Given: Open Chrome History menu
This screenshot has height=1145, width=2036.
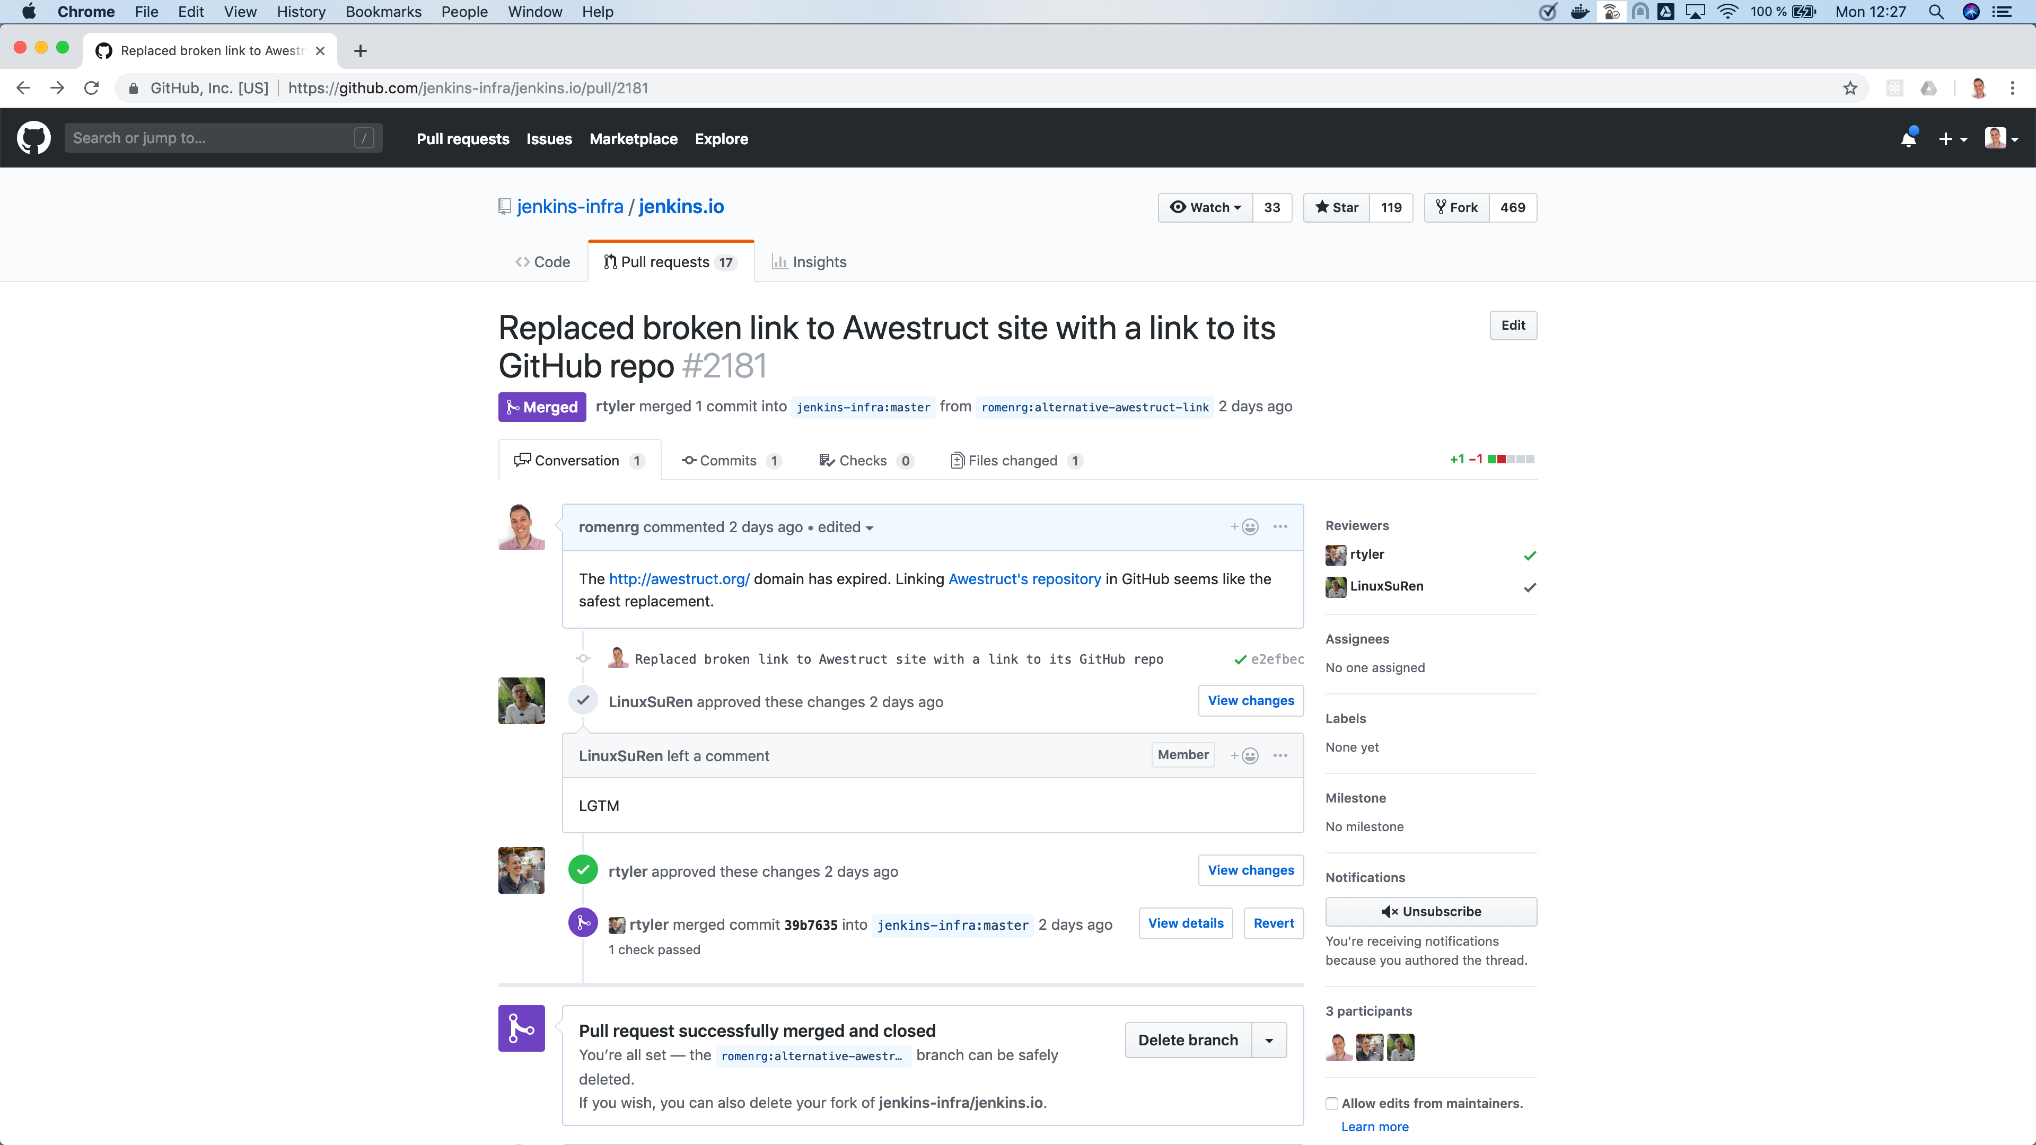Looking at the screenshot, I should pyautogui.click(x=300, y=12).
